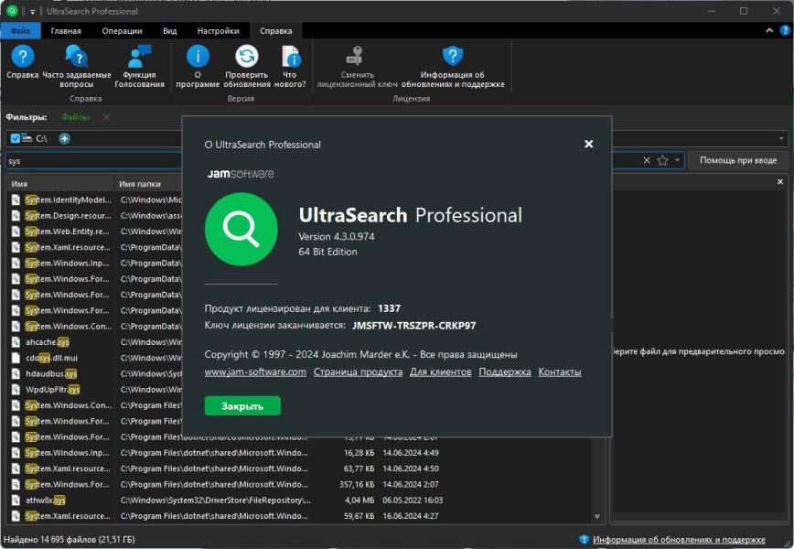The width and height of the screenshot is (794, 549).
Task: Open Функция Голосования feature voting
Action: 139,67
